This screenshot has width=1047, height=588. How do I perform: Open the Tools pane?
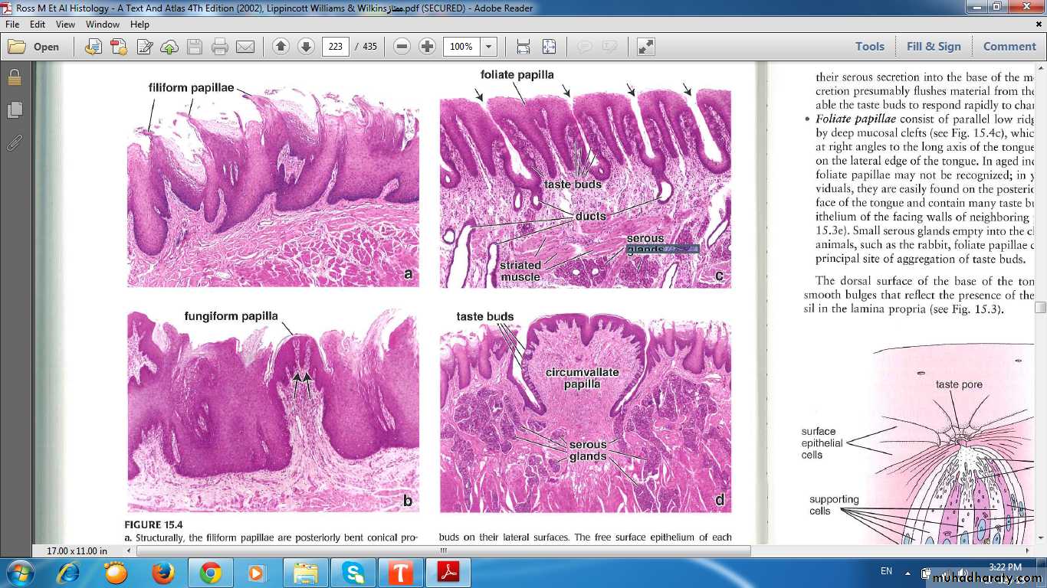click(x=870, y=47)
